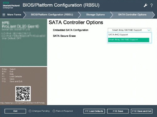The width and height of the screenshot is (157, 117).
Task: Click the 'F12: Save and Exit' key hint
Action: coord(12,81)
